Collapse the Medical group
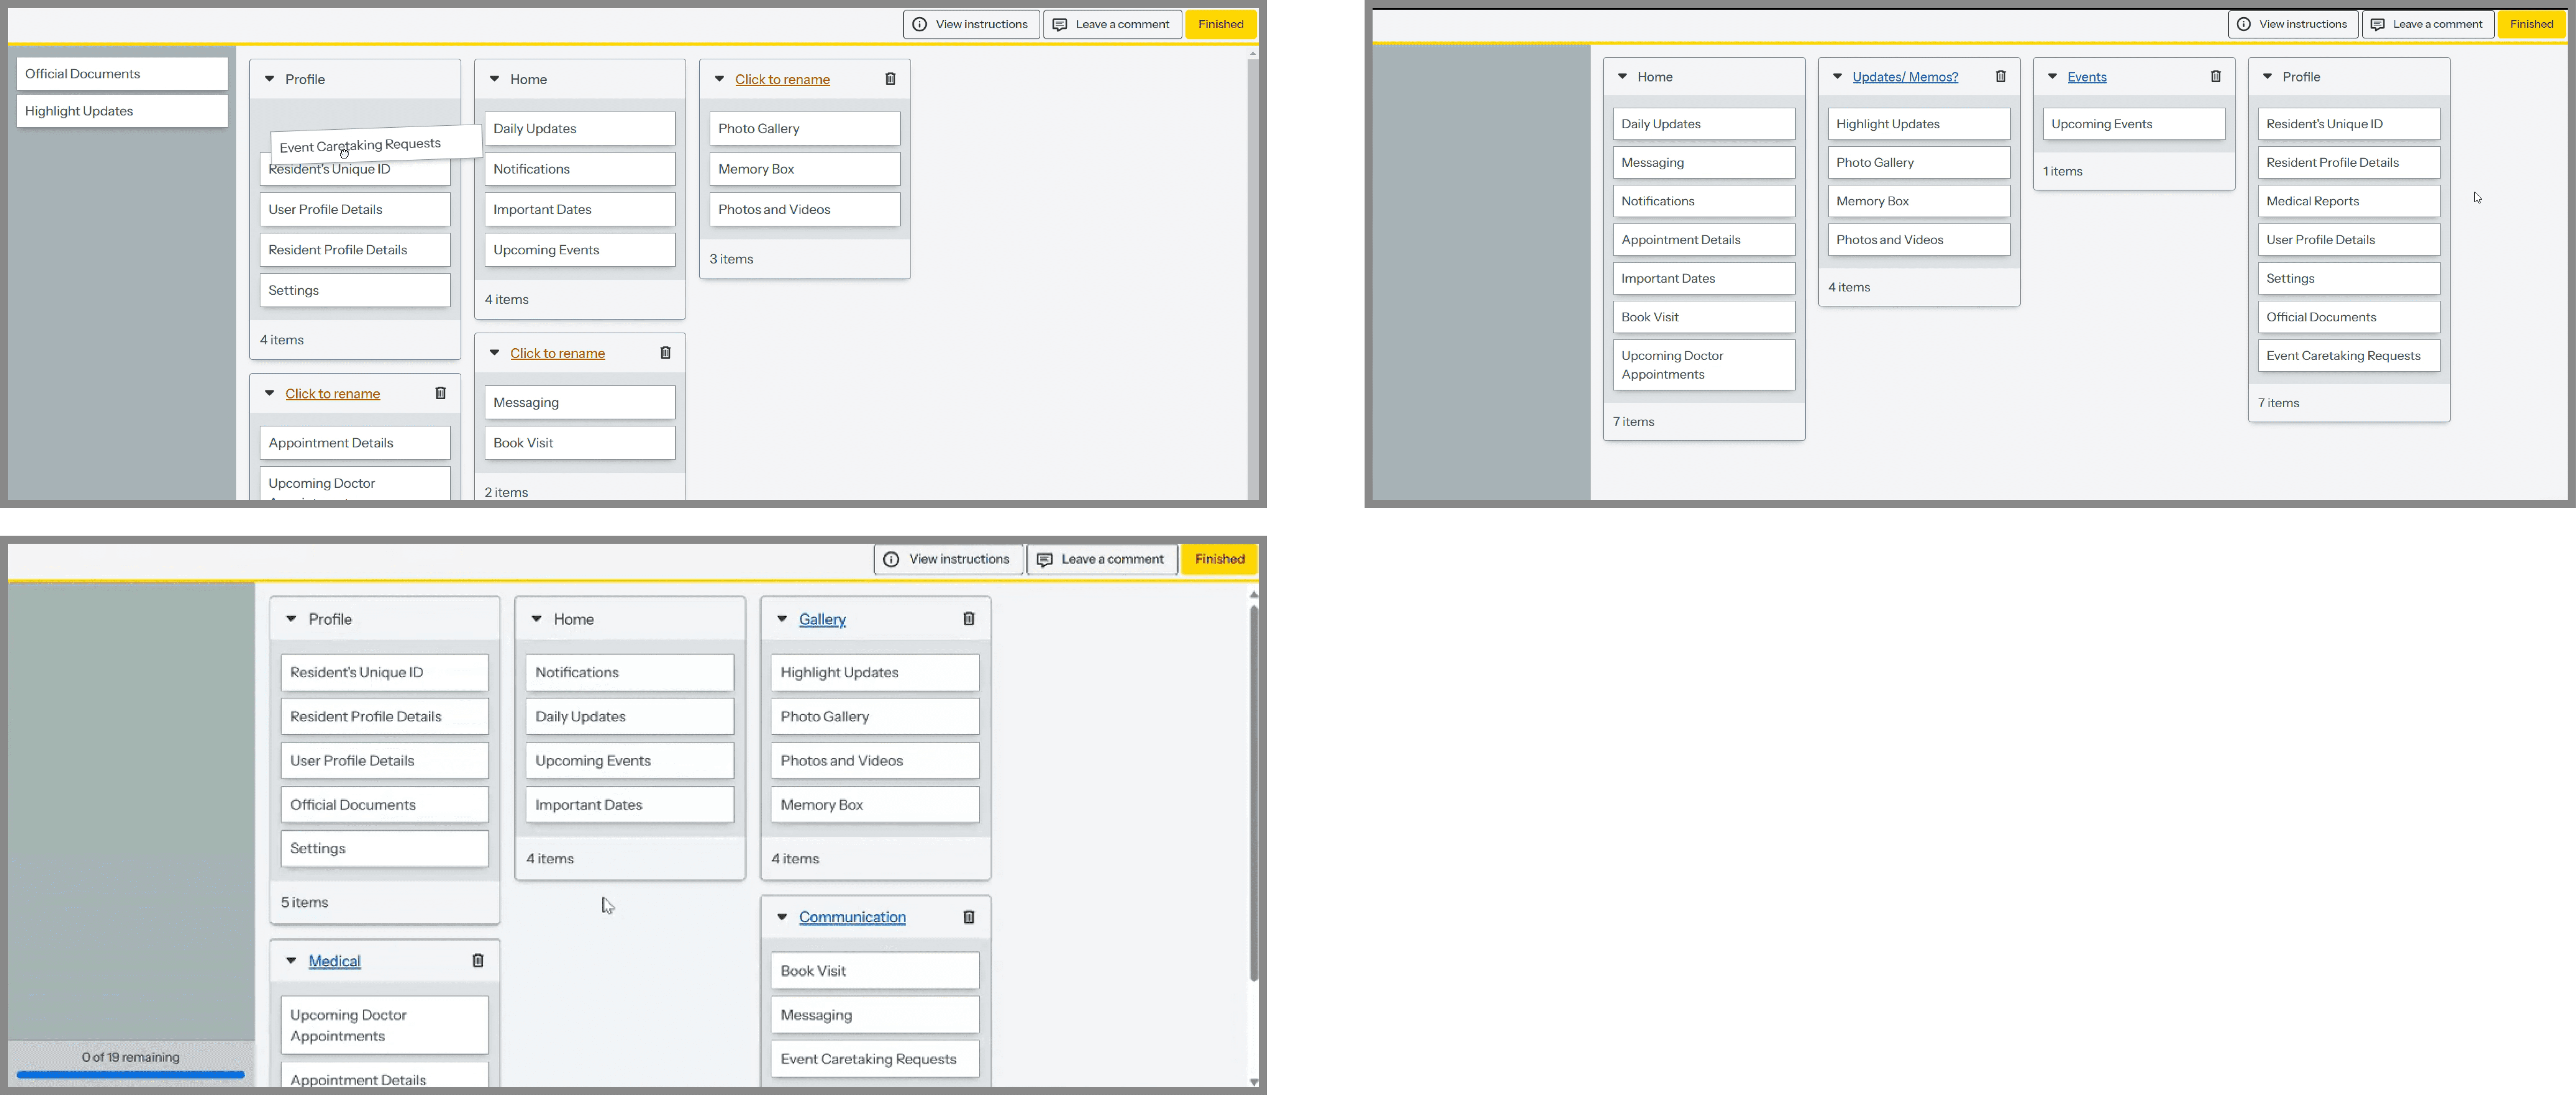 point(291,961)
